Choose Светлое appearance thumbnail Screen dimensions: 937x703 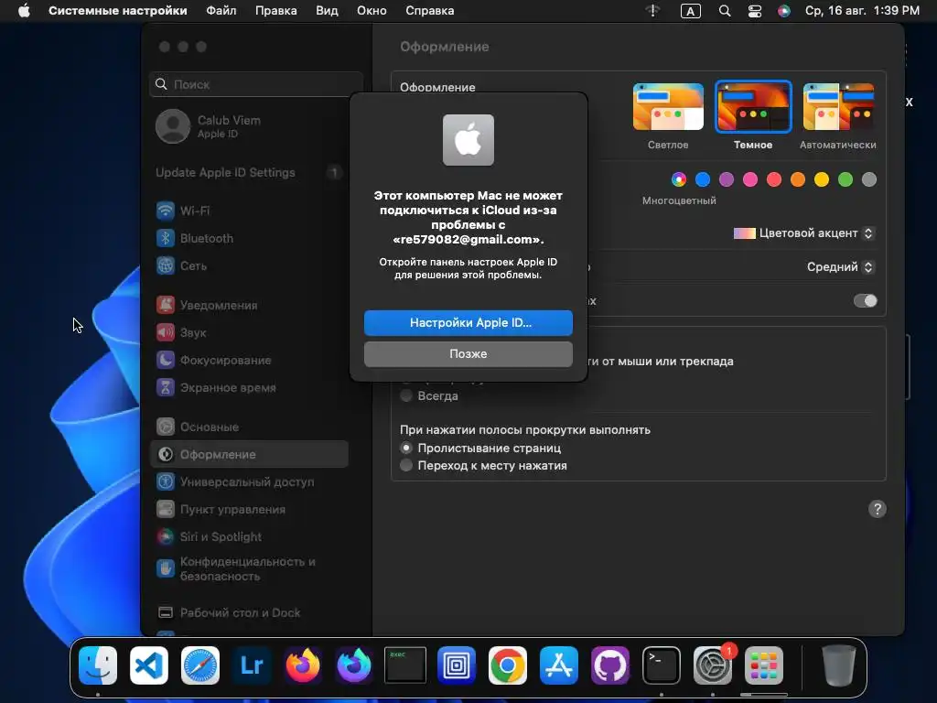tap(668, 107)
